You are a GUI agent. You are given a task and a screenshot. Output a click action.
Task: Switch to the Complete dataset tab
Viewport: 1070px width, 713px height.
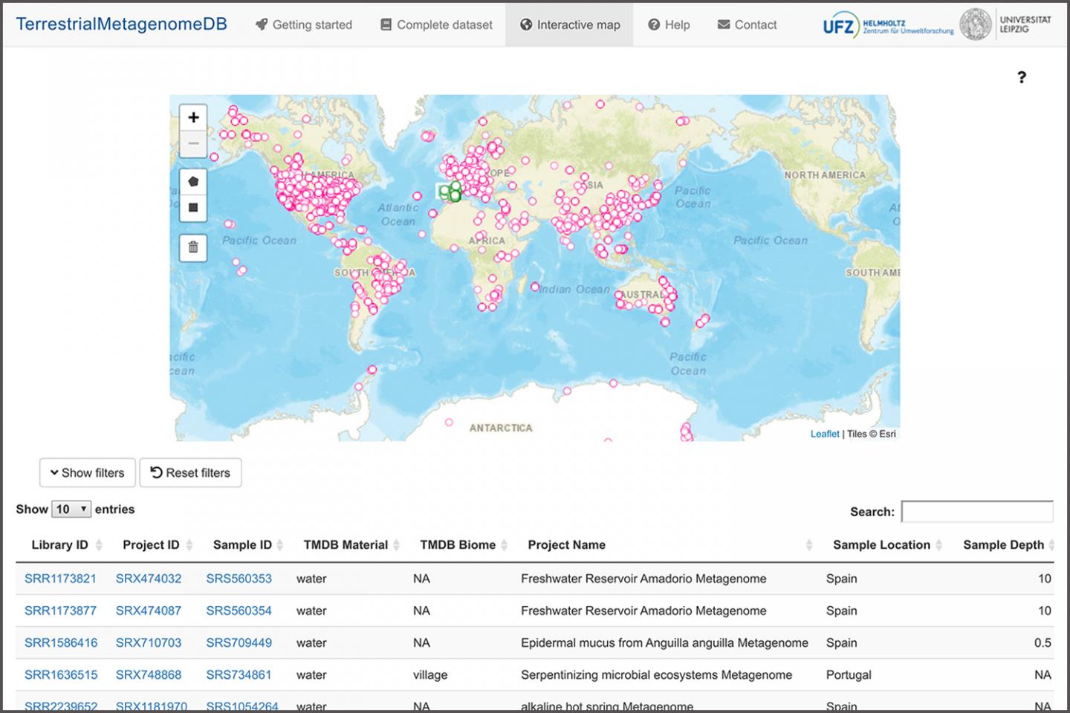[x=436, y=25]
